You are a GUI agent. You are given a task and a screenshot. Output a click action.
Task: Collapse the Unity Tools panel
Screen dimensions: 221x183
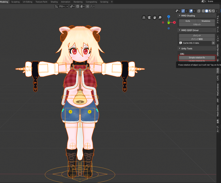point(179,48)
